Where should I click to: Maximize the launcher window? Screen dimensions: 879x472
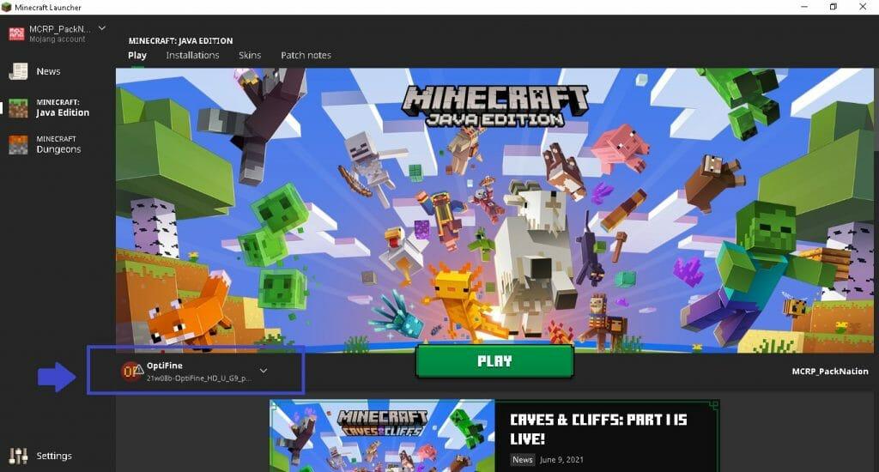(x=833, y=7)
